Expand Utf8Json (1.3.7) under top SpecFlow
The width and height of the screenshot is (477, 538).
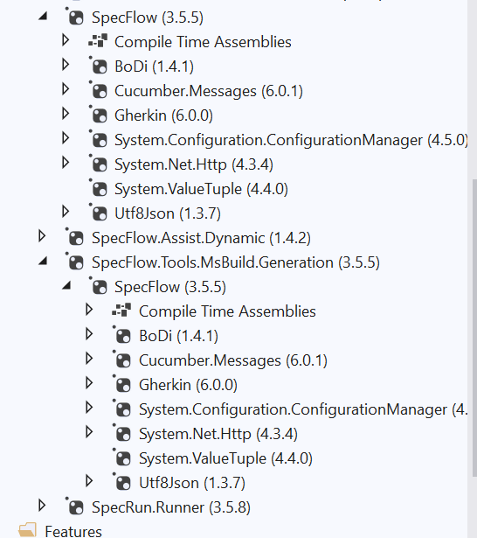(66, 212)
